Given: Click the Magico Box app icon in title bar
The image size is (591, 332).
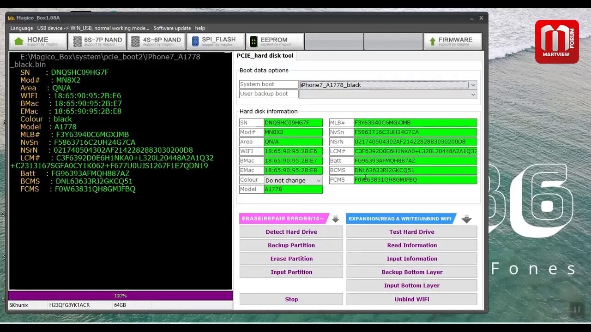Looking at the screenshot, I should [12, 18].
